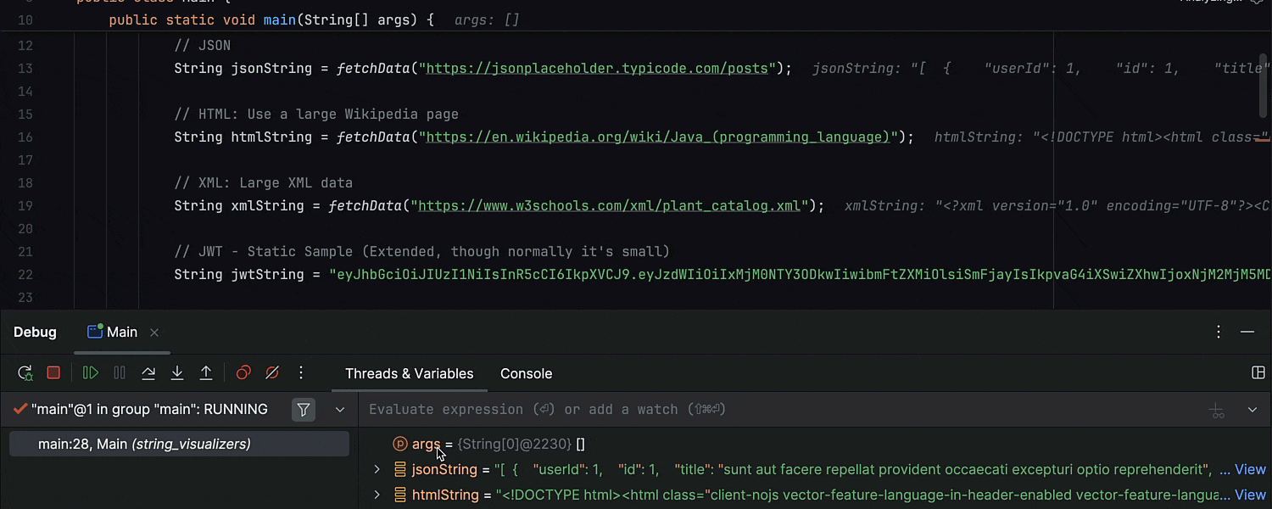The height and width of the screenshot is (509, 1272).
Task: Resume program execution
Action: coord(91,373)
